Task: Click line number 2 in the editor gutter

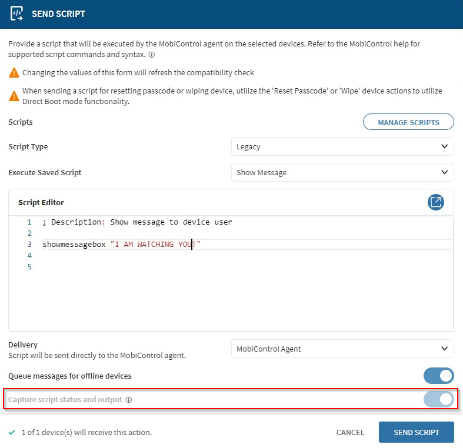Action: click(x=29, y=233)
